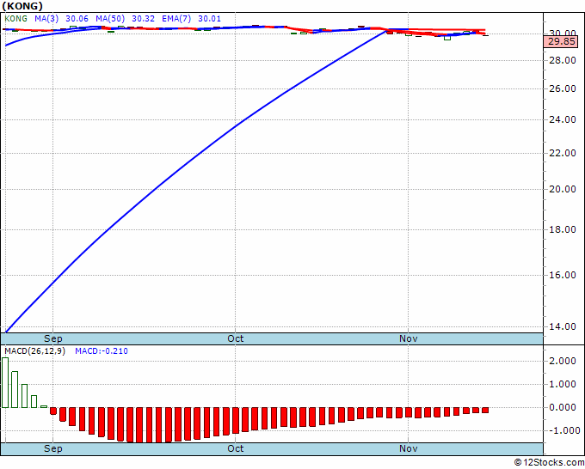The image size is (585, 469).
Task: Click the 18.00 price axis label
Action: point(563,229)
